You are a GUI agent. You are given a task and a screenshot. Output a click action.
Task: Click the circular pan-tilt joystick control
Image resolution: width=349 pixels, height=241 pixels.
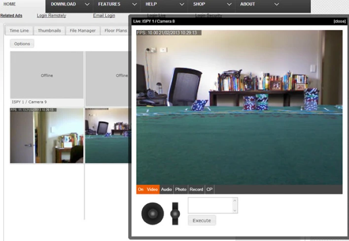pyautogui.click(x=152, y=213)
